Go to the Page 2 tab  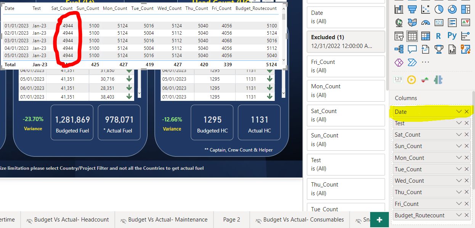231,220
